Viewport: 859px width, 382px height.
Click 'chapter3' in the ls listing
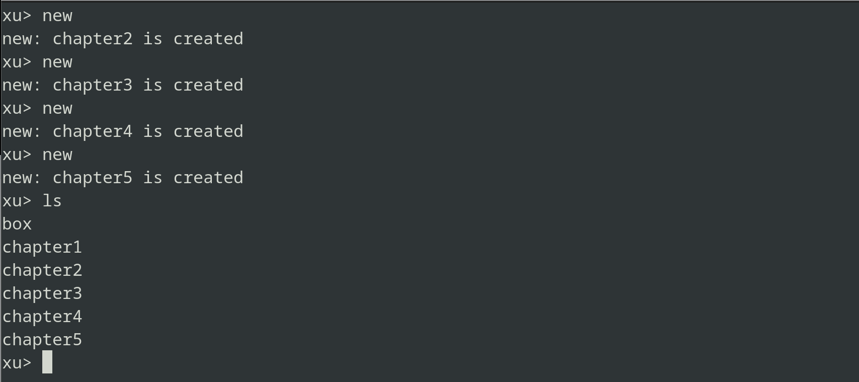(x=42, y=293)
